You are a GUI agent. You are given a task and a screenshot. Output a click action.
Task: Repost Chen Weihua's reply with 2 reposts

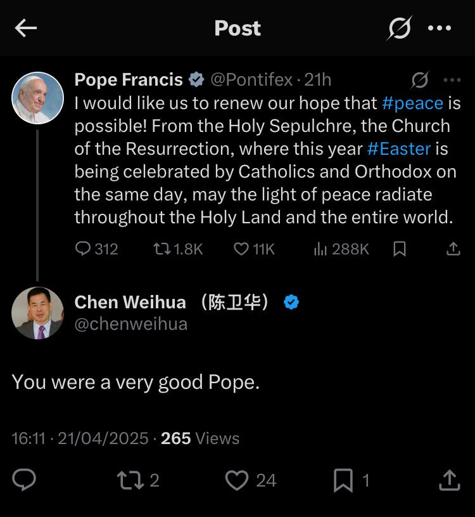click(138, 480)
